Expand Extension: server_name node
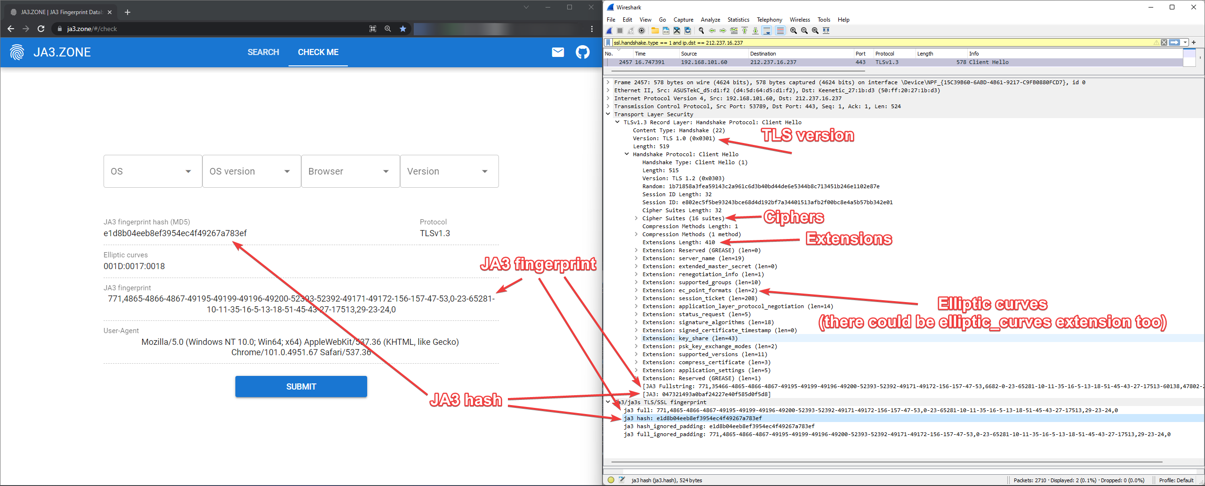Screen dimensions: 1205x486 pos(636,258)
